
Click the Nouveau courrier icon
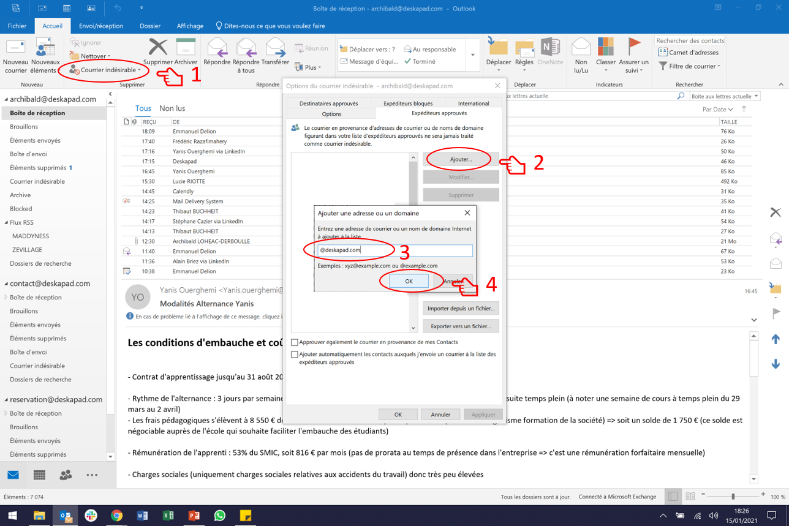15,48
